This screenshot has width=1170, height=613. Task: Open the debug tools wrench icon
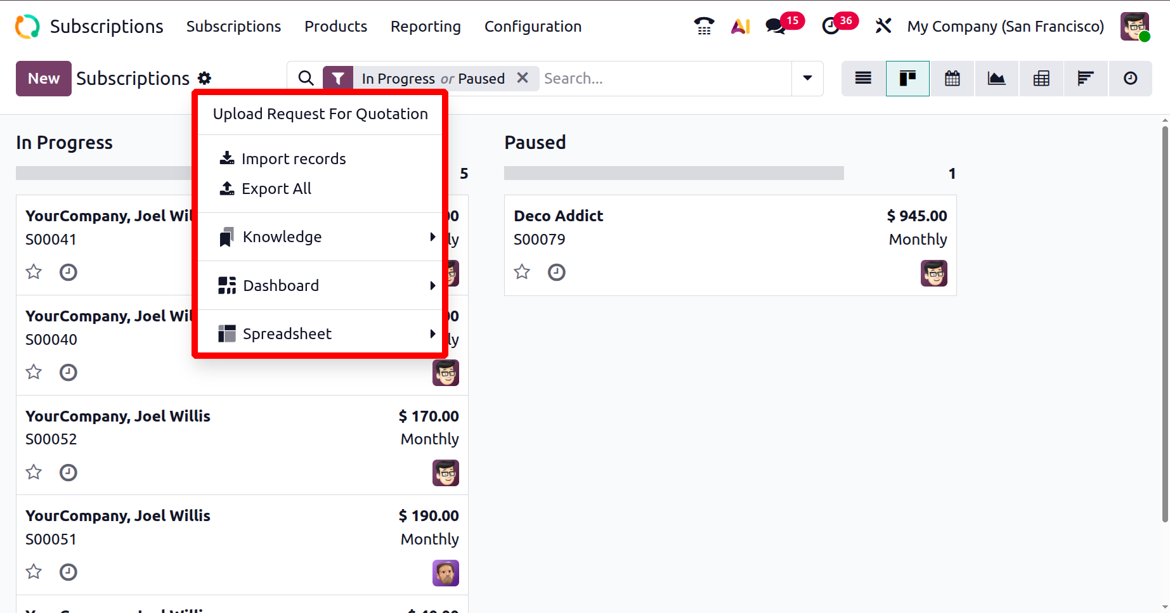[883, 26]
